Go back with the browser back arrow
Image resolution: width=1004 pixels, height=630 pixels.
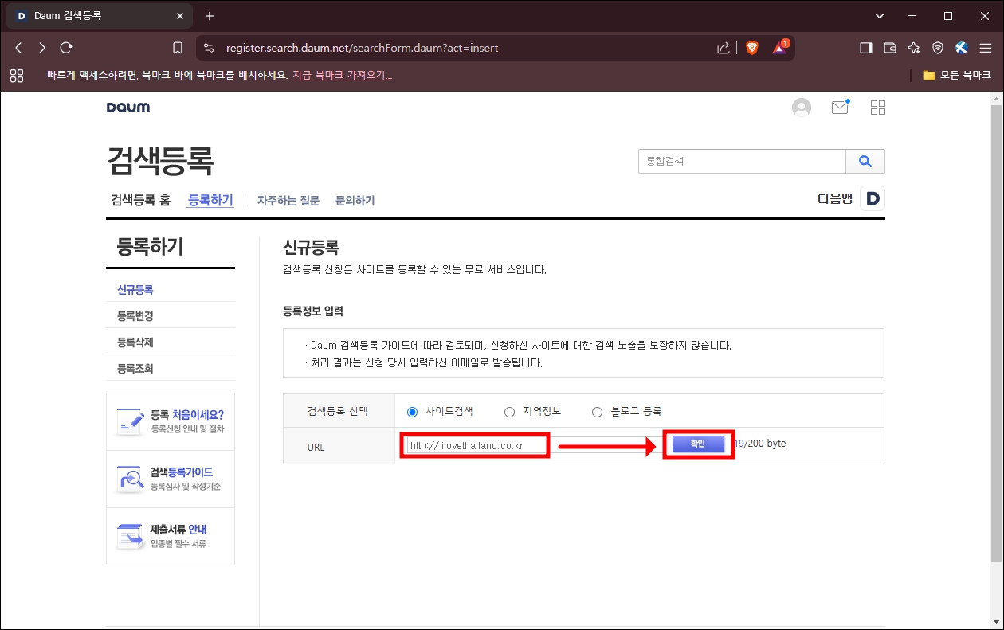(19, 48)
